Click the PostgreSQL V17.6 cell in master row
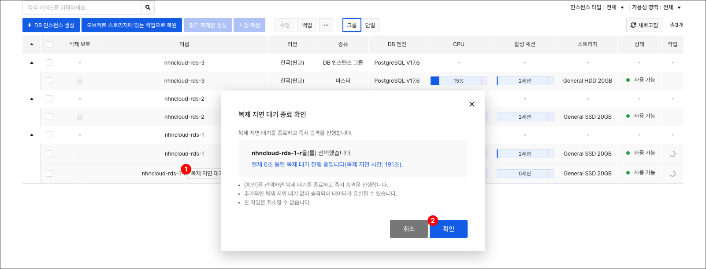This screenshot has width=706, height=269. pyautogui.click(x=397, y=81)
